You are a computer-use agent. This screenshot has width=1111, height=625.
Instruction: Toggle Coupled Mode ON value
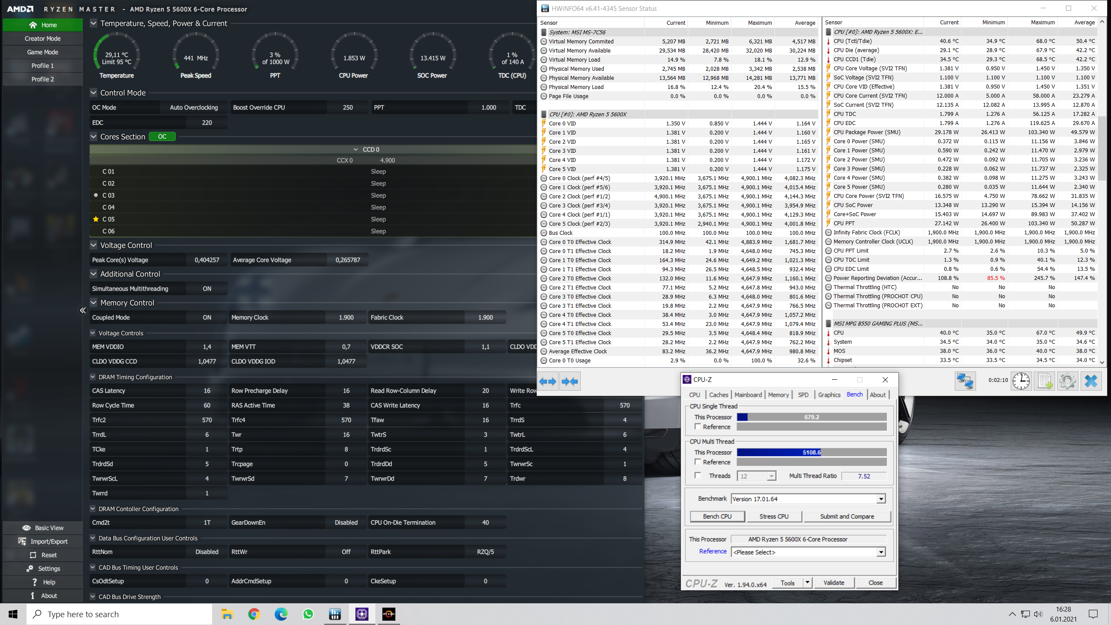coord(207,318)
